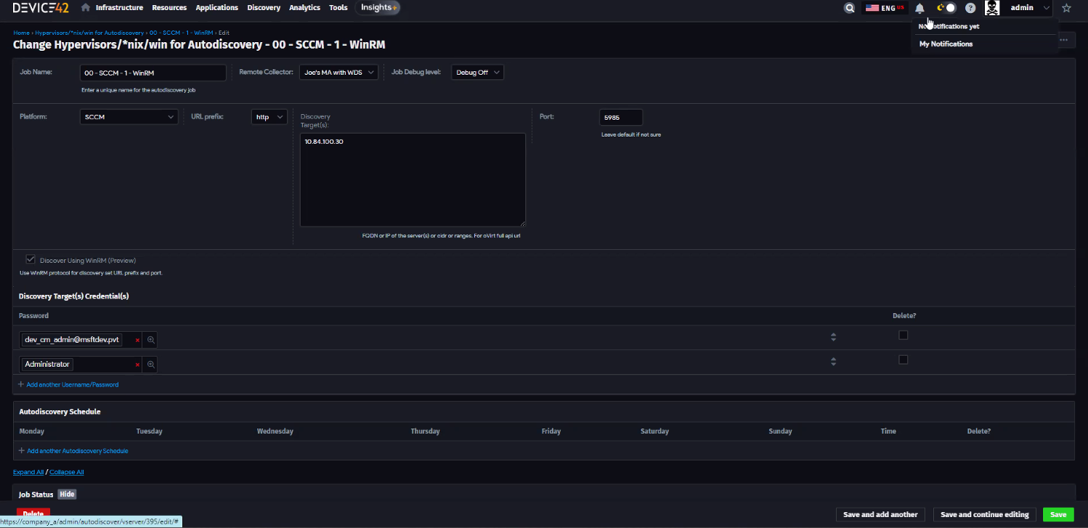Click the home icon in navbar
This screenshot has height=528, width=1088.
pyautogui.click(x=86, y=8)
